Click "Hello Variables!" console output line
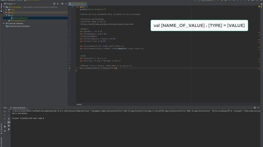This screenshot has height=147, width=263. [x=20, y=114]
